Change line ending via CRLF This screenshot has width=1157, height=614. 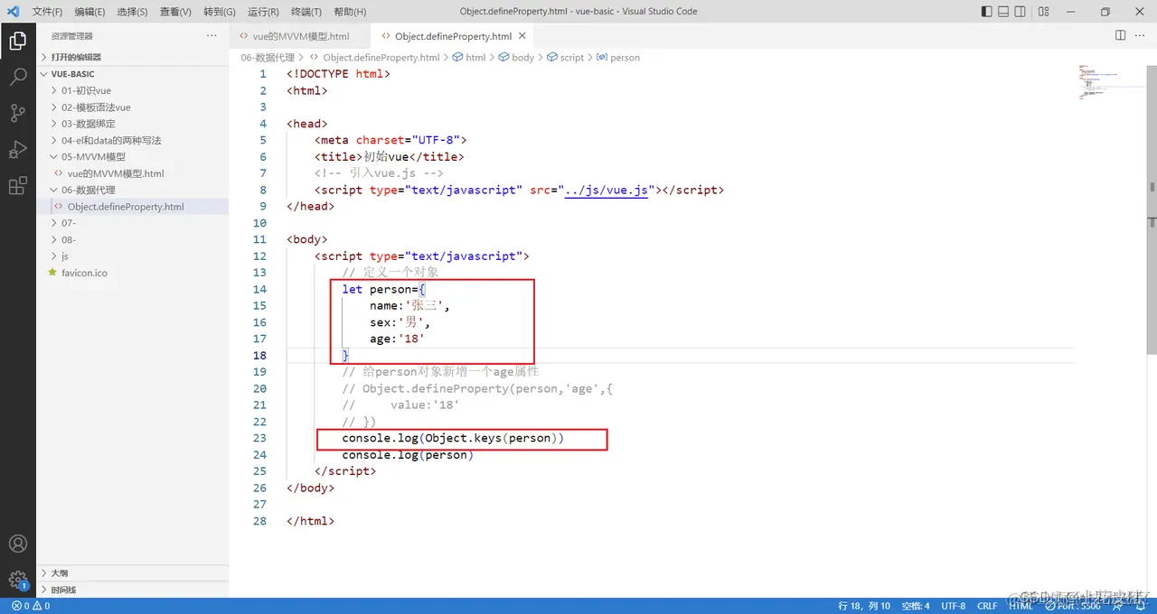987,606
